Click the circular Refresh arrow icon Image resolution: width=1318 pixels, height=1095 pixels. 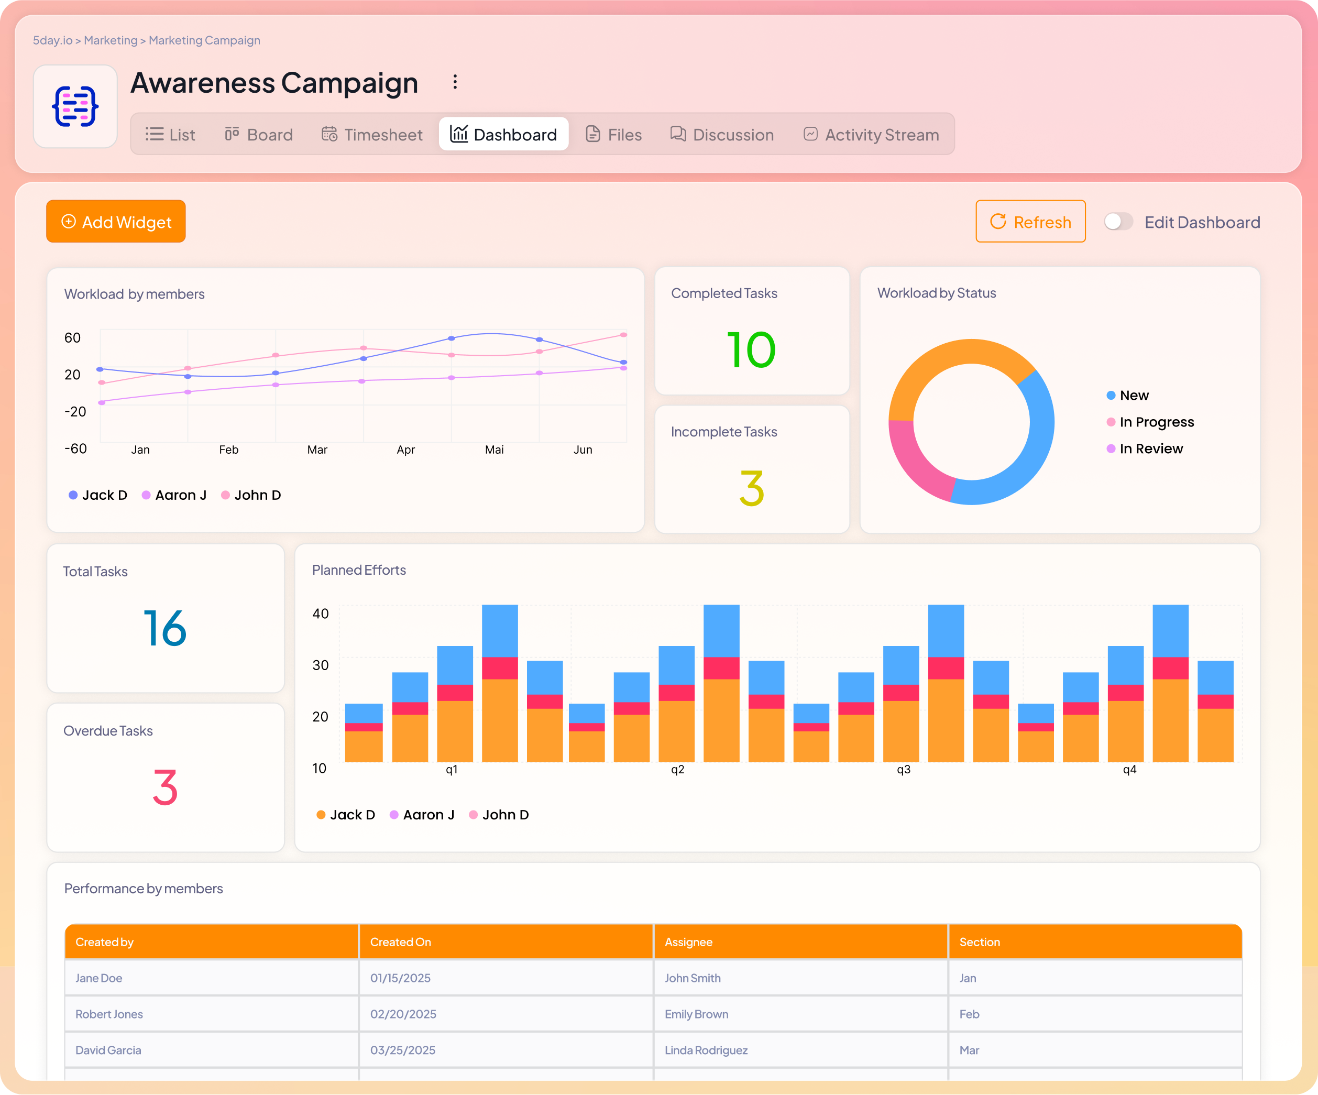pos(998,221)
